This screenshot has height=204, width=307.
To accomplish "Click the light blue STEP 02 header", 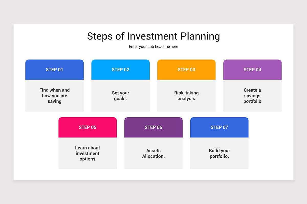I will pos(120,70).
